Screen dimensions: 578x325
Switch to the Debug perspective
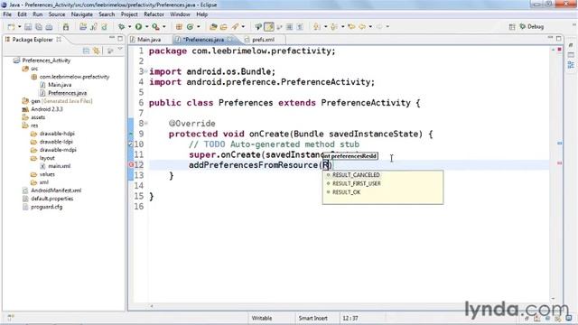coord(532,27)
